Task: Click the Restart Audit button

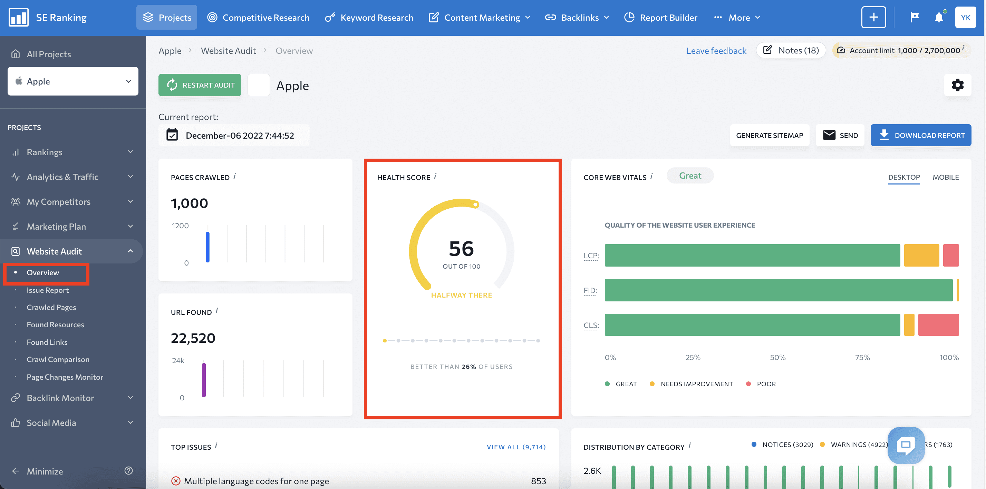Action: [200, 85]
